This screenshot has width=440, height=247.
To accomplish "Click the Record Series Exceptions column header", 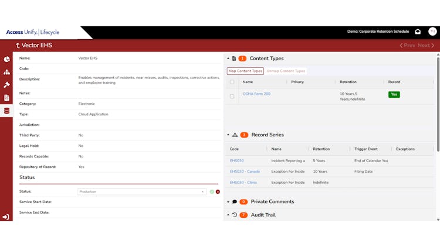I will (x=405, y=149).
